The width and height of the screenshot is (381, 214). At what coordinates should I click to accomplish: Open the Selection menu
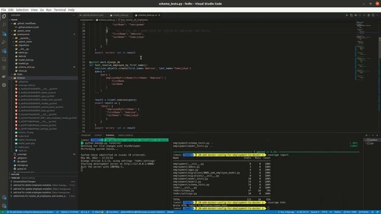tap(22, 10)
